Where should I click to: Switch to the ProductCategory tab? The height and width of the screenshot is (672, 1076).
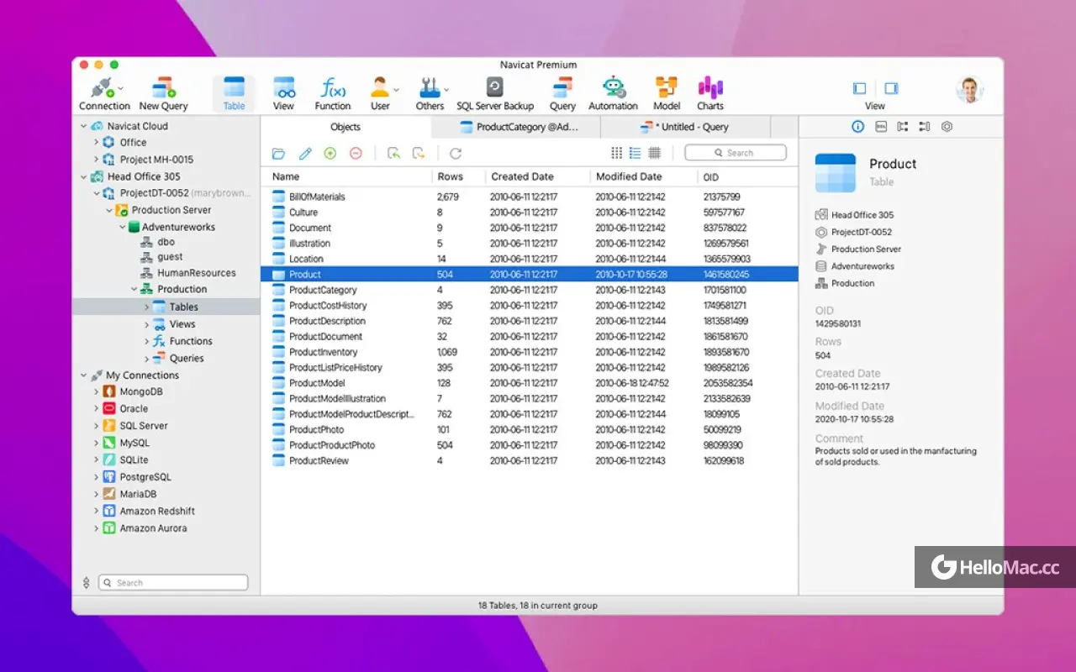516,127
